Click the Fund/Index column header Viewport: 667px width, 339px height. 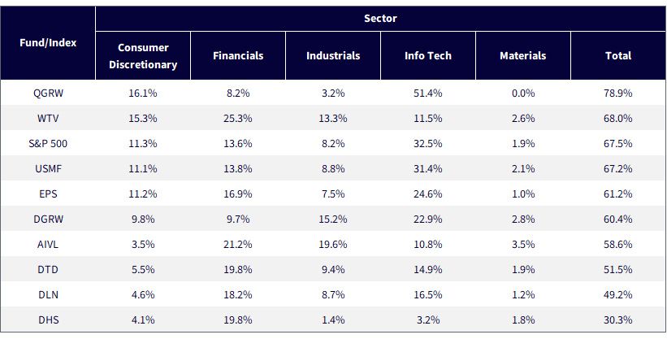48,43
